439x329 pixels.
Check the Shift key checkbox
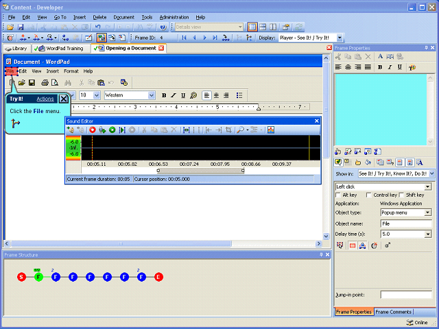401,195
